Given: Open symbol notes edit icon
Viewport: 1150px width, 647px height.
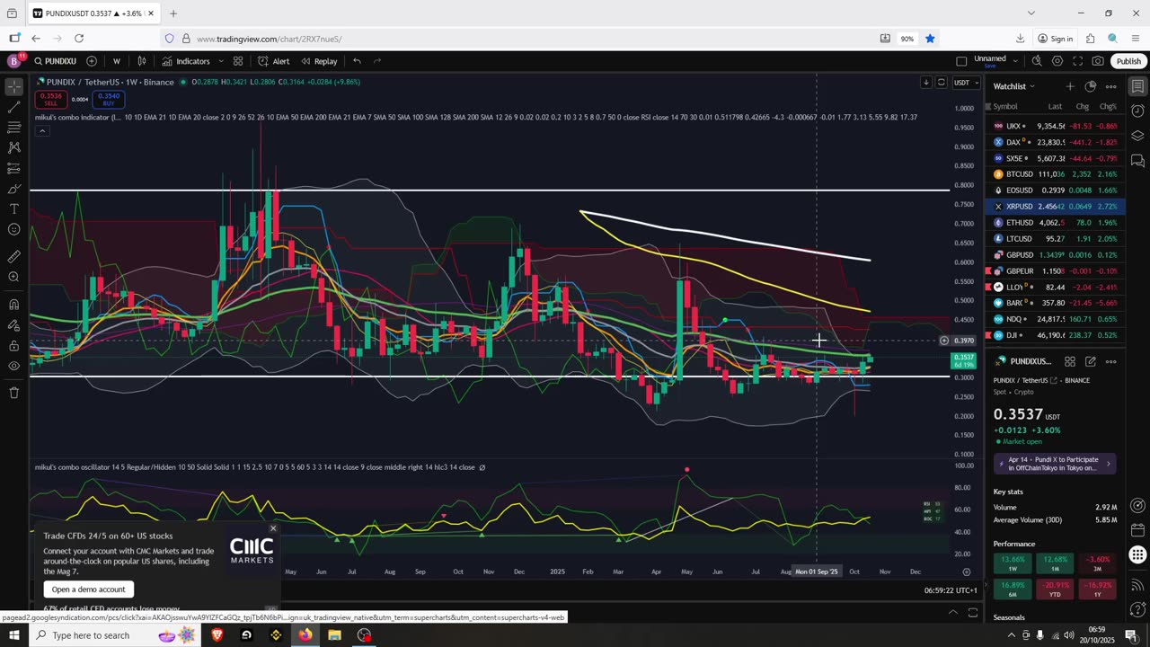Looking at the screenshot, I should [1090, 361].
